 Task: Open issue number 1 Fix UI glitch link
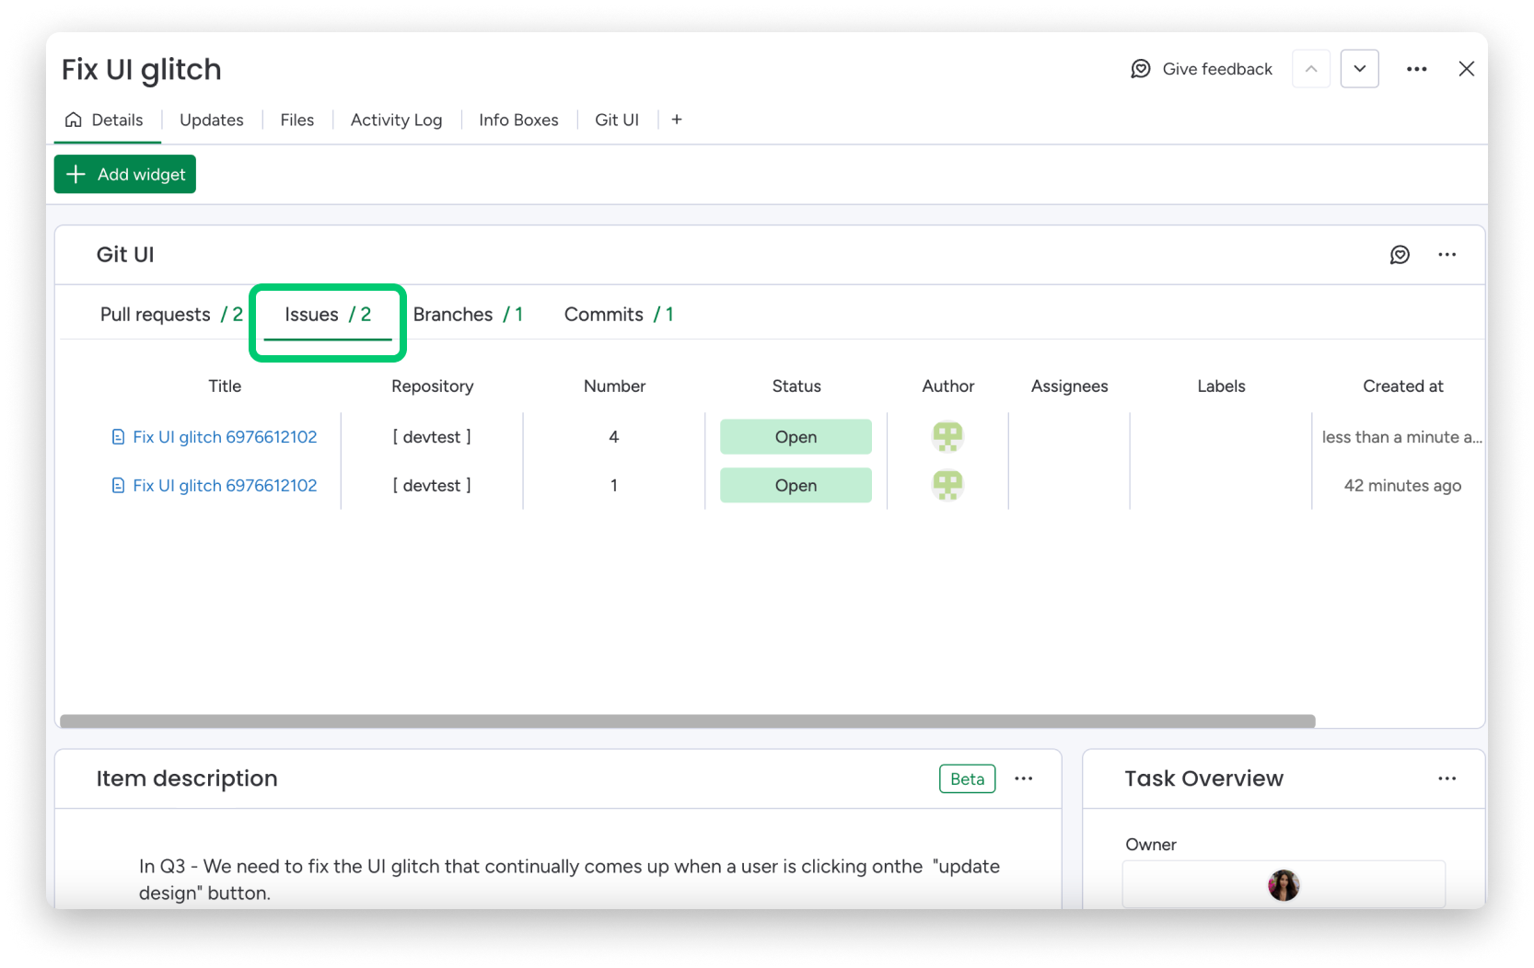click(x=225, y=486)
